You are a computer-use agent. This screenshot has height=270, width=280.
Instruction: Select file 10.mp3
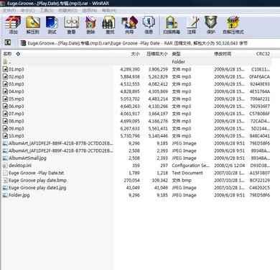coord(17,136)
